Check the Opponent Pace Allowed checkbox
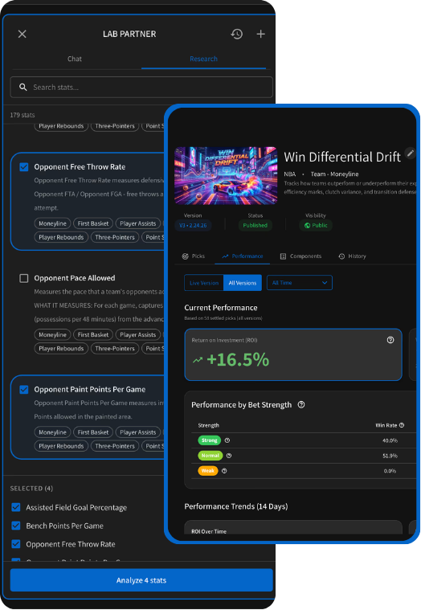This screenshot has width=421, height=610. point(24,278)
